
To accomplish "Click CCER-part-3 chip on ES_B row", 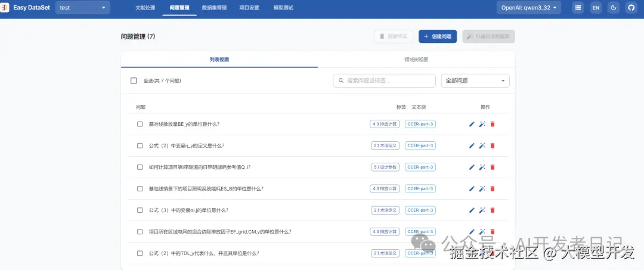I will (x=420, y=188).
